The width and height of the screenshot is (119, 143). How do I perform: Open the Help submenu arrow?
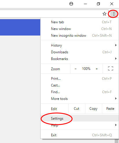click(116, 125)
